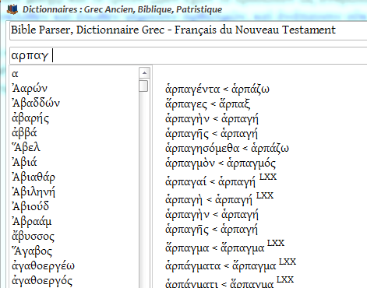Select Ἀβιληνή in the word list
The image size is (367, 288).
pyautogui.click(x=34, y=192)
